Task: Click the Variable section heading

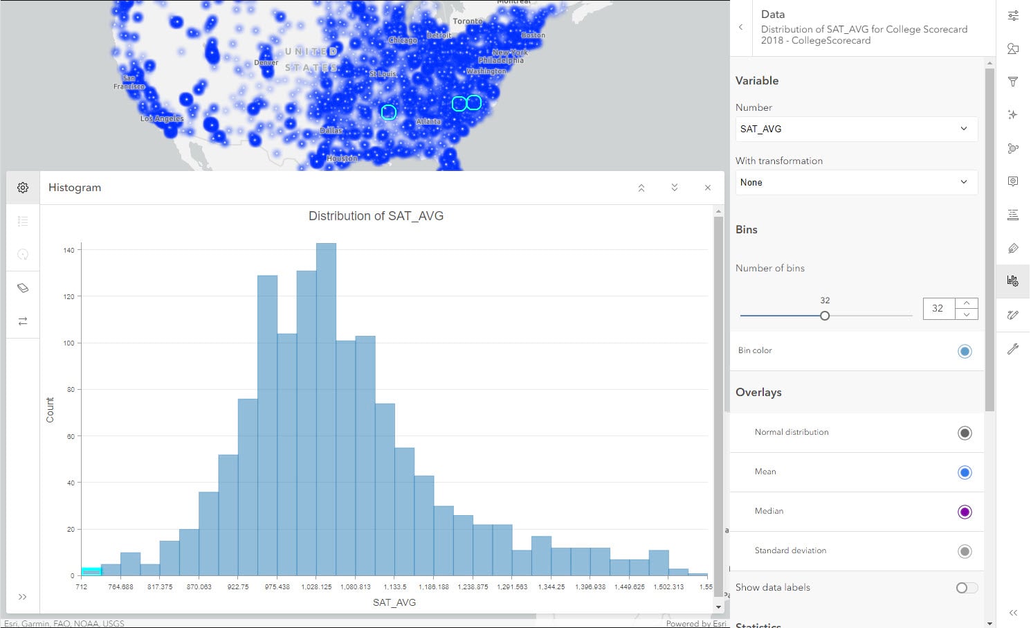Action: 757,80
